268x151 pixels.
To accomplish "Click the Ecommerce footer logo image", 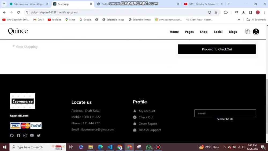I will (x=23, y=101).
